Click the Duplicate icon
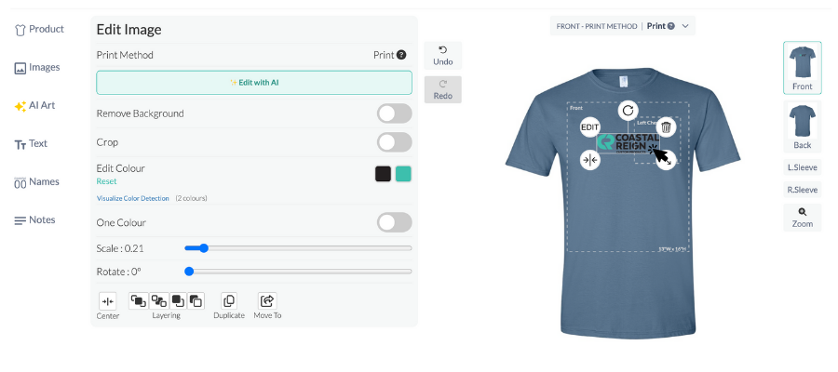Image resolution: width=838 pixels, height=372 pixels. tap(229, 301)
